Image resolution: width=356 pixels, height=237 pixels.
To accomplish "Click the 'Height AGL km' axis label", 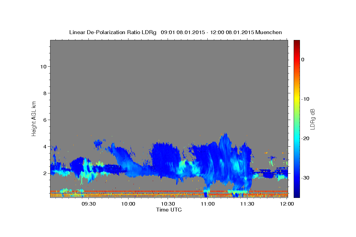I will pyautogui.click(x=34, y=118).
